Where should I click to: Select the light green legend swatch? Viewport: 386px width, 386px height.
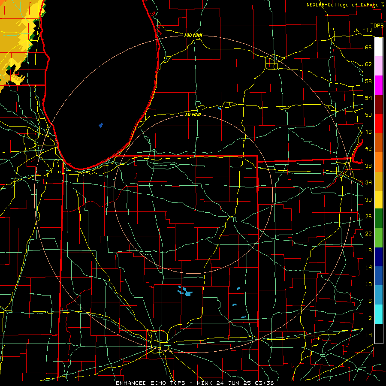coord(379,238)
